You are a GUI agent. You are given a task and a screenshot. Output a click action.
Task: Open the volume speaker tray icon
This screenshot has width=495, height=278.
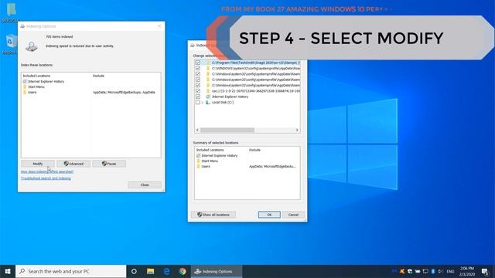(x=440, y=271)
